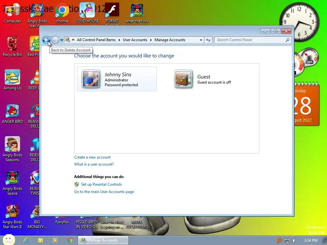Select the Johnny Sins administrator account
This screenshot has height=245, width=327.
tap(117, 79)
